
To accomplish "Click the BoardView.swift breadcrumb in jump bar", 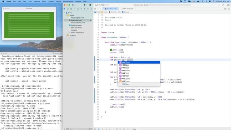I will click(115, 12).
